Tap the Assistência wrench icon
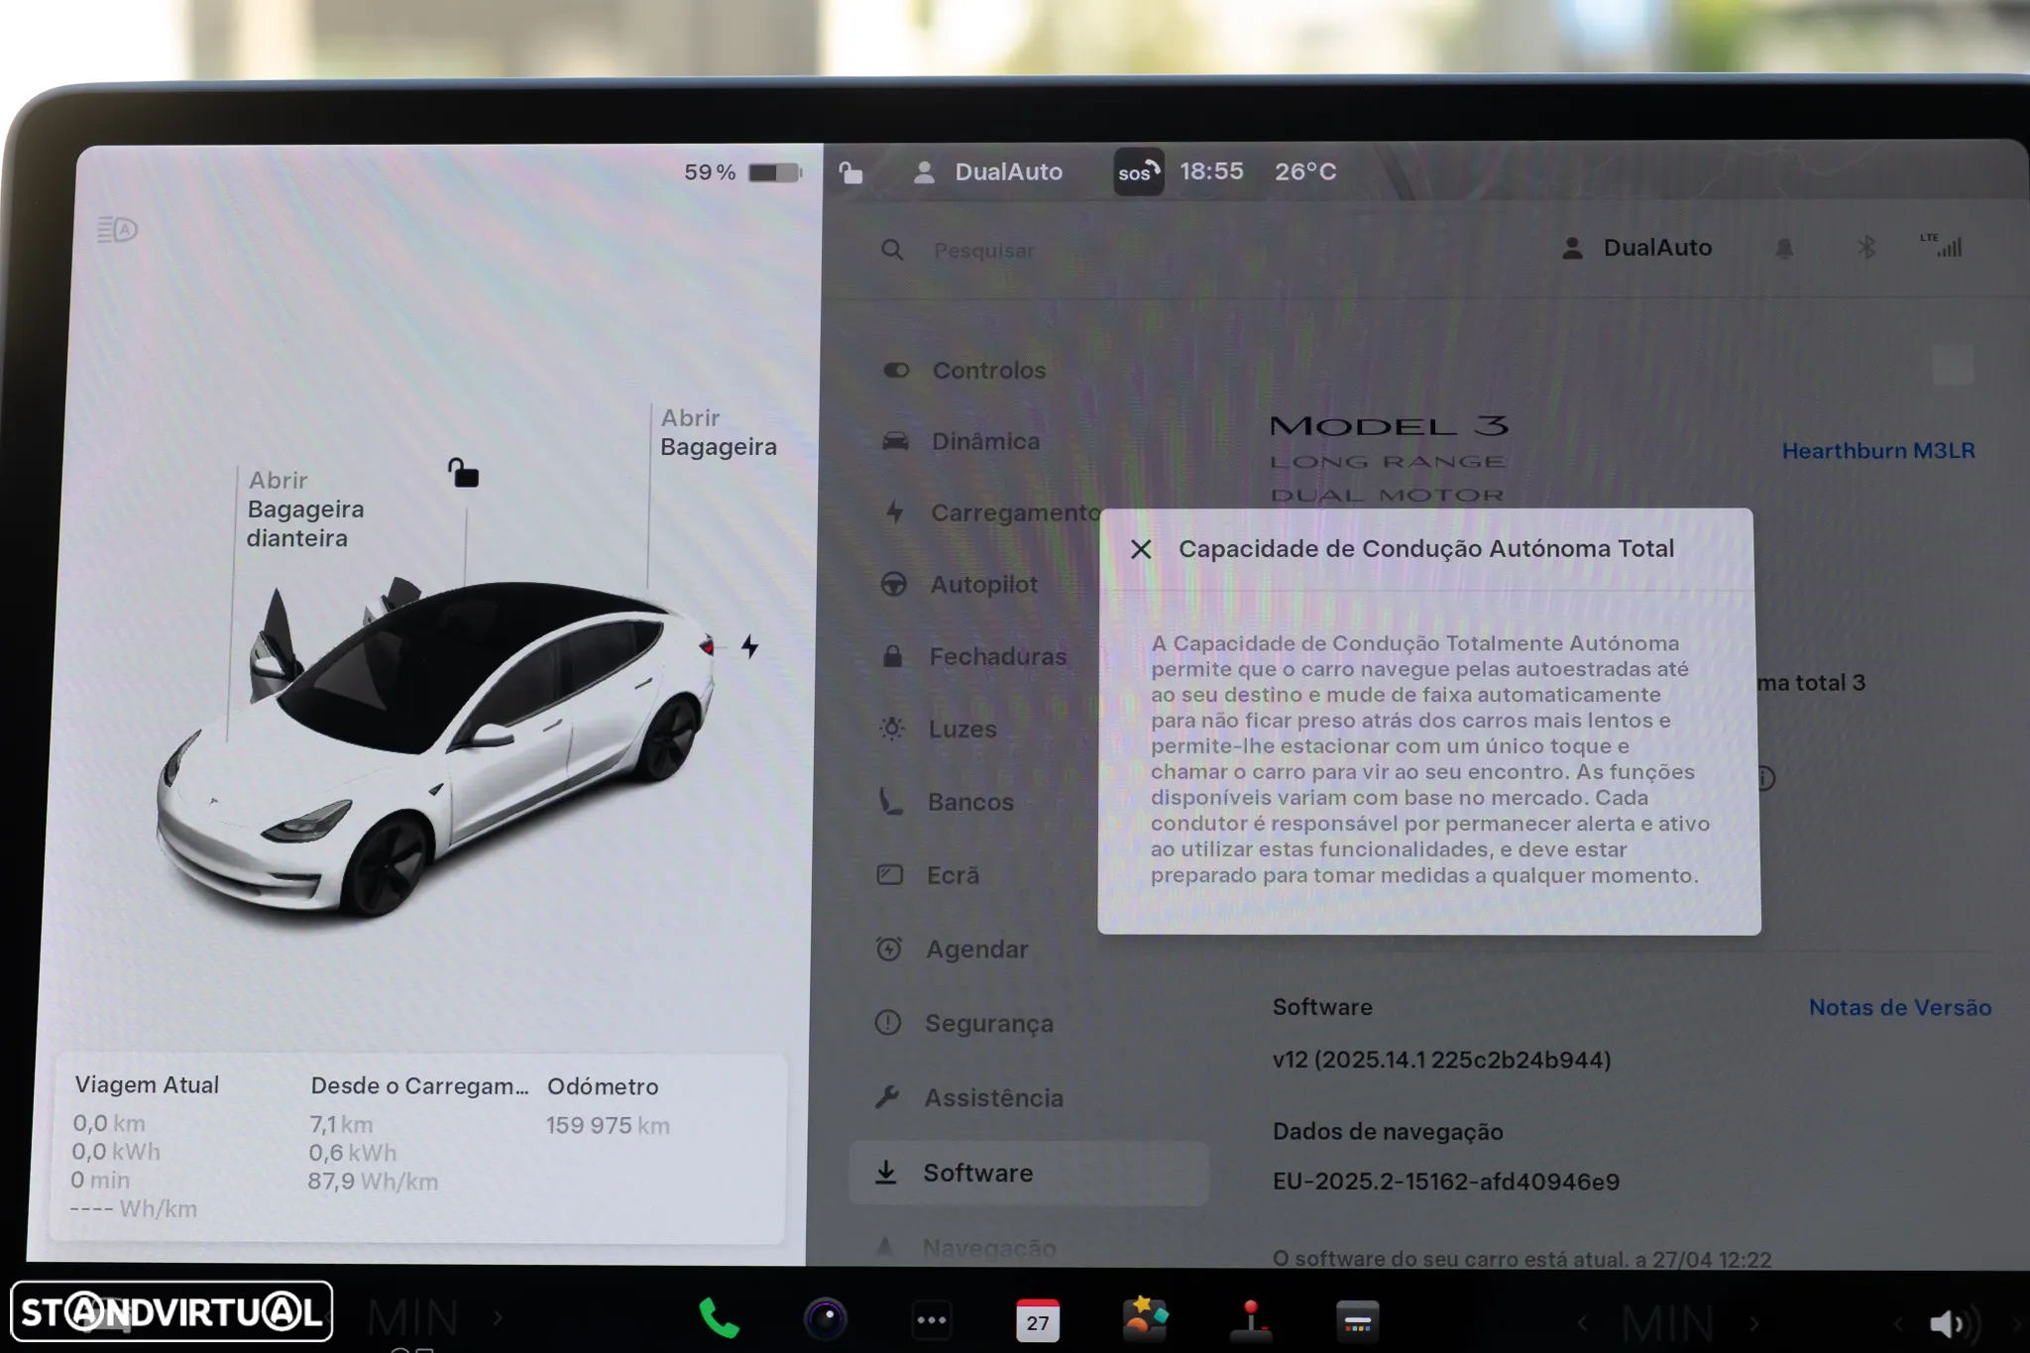The image size is (2030, 1353). click(x=887, y=1097)
